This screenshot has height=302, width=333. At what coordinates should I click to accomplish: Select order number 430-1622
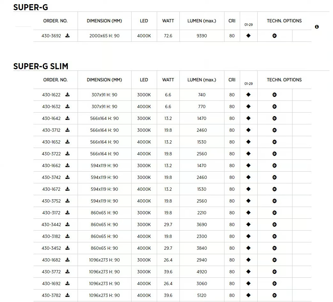(x=51, y=95)
